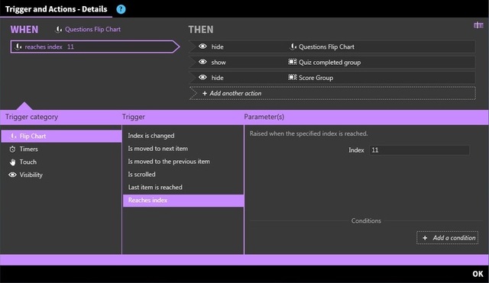Click eye icon on Score Group hide action
Image resolution: width=489 pixels, height=283 pixels.
pos(202,77)
